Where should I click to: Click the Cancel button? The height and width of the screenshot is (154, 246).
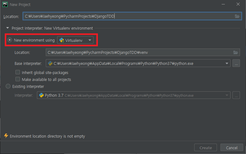[231, 148]
